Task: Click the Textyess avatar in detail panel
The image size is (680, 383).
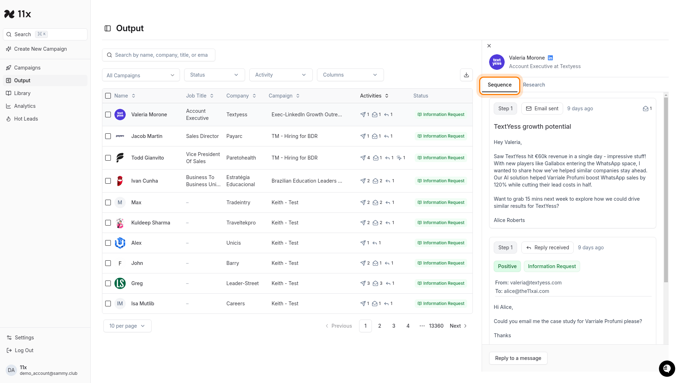Action: [x=497, y=62]
